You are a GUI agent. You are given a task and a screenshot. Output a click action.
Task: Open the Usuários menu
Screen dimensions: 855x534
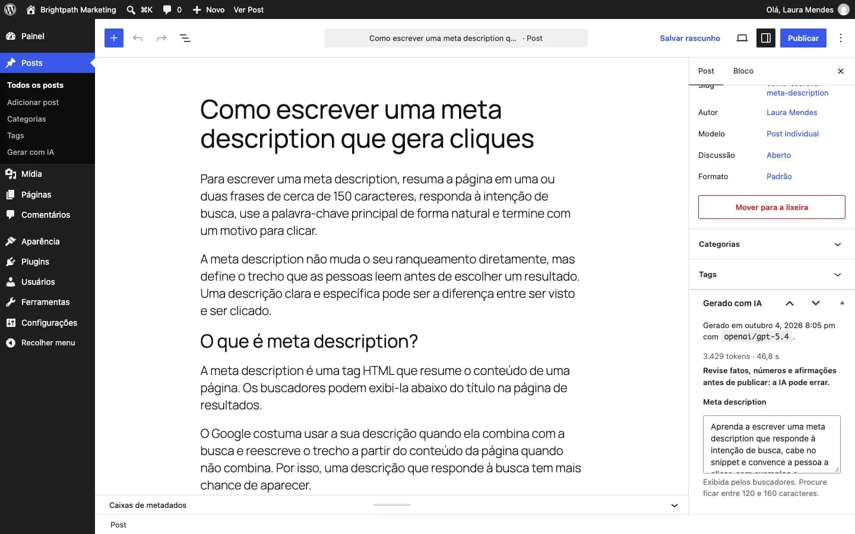click(x=47, y=282)
